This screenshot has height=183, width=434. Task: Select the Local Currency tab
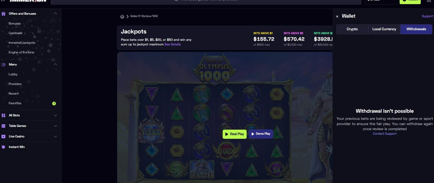[384, 29]
